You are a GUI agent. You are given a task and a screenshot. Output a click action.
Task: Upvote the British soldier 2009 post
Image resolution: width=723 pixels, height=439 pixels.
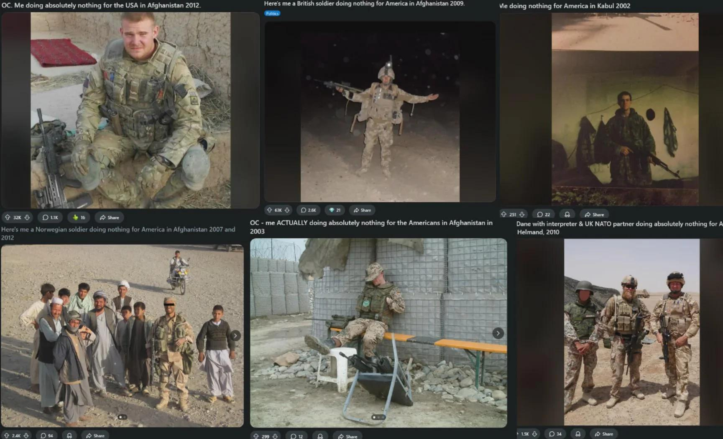click(269, 210)
